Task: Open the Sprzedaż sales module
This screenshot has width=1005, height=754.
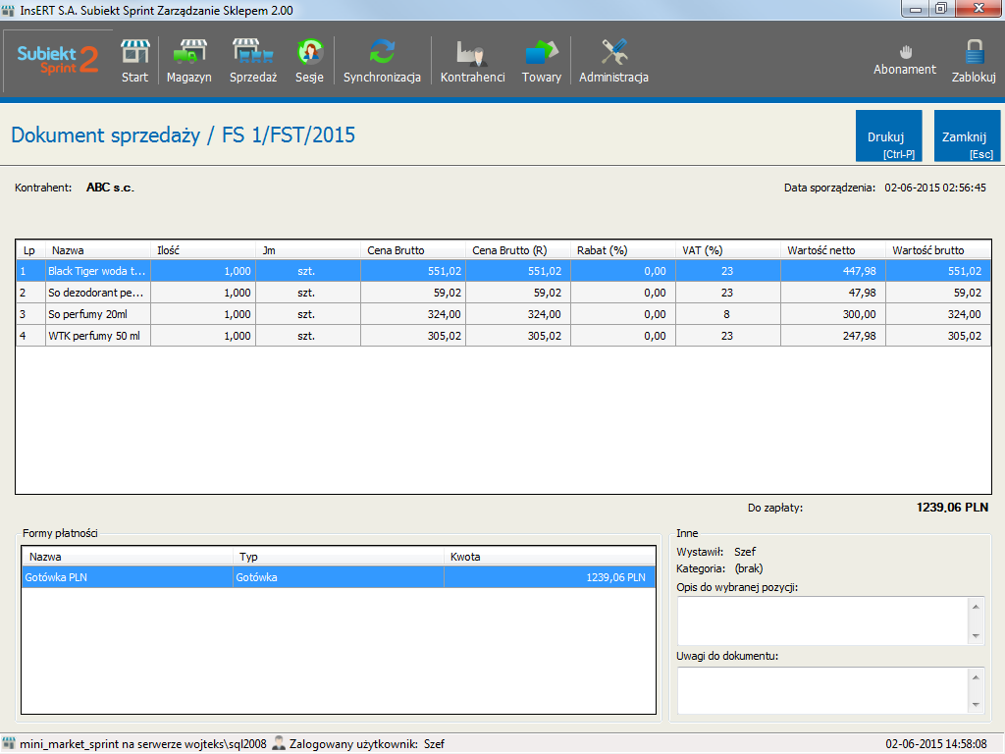Action: (x=253, y=62)
